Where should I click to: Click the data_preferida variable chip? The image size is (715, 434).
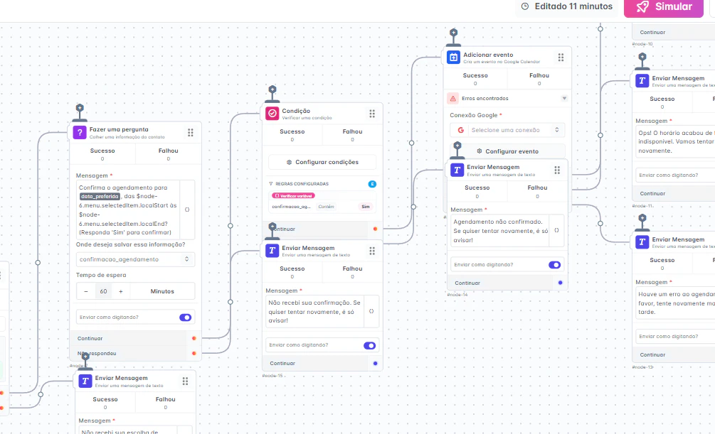pos(100,197)
